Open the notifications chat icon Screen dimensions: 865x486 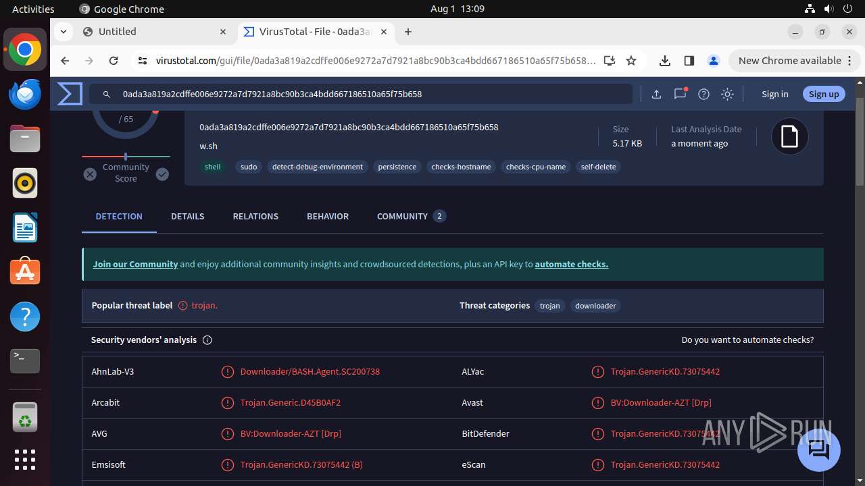[680, 94]
